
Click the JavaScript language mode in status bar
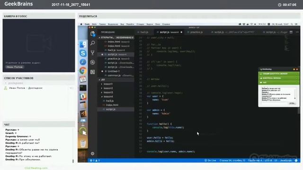pos(286,161)
